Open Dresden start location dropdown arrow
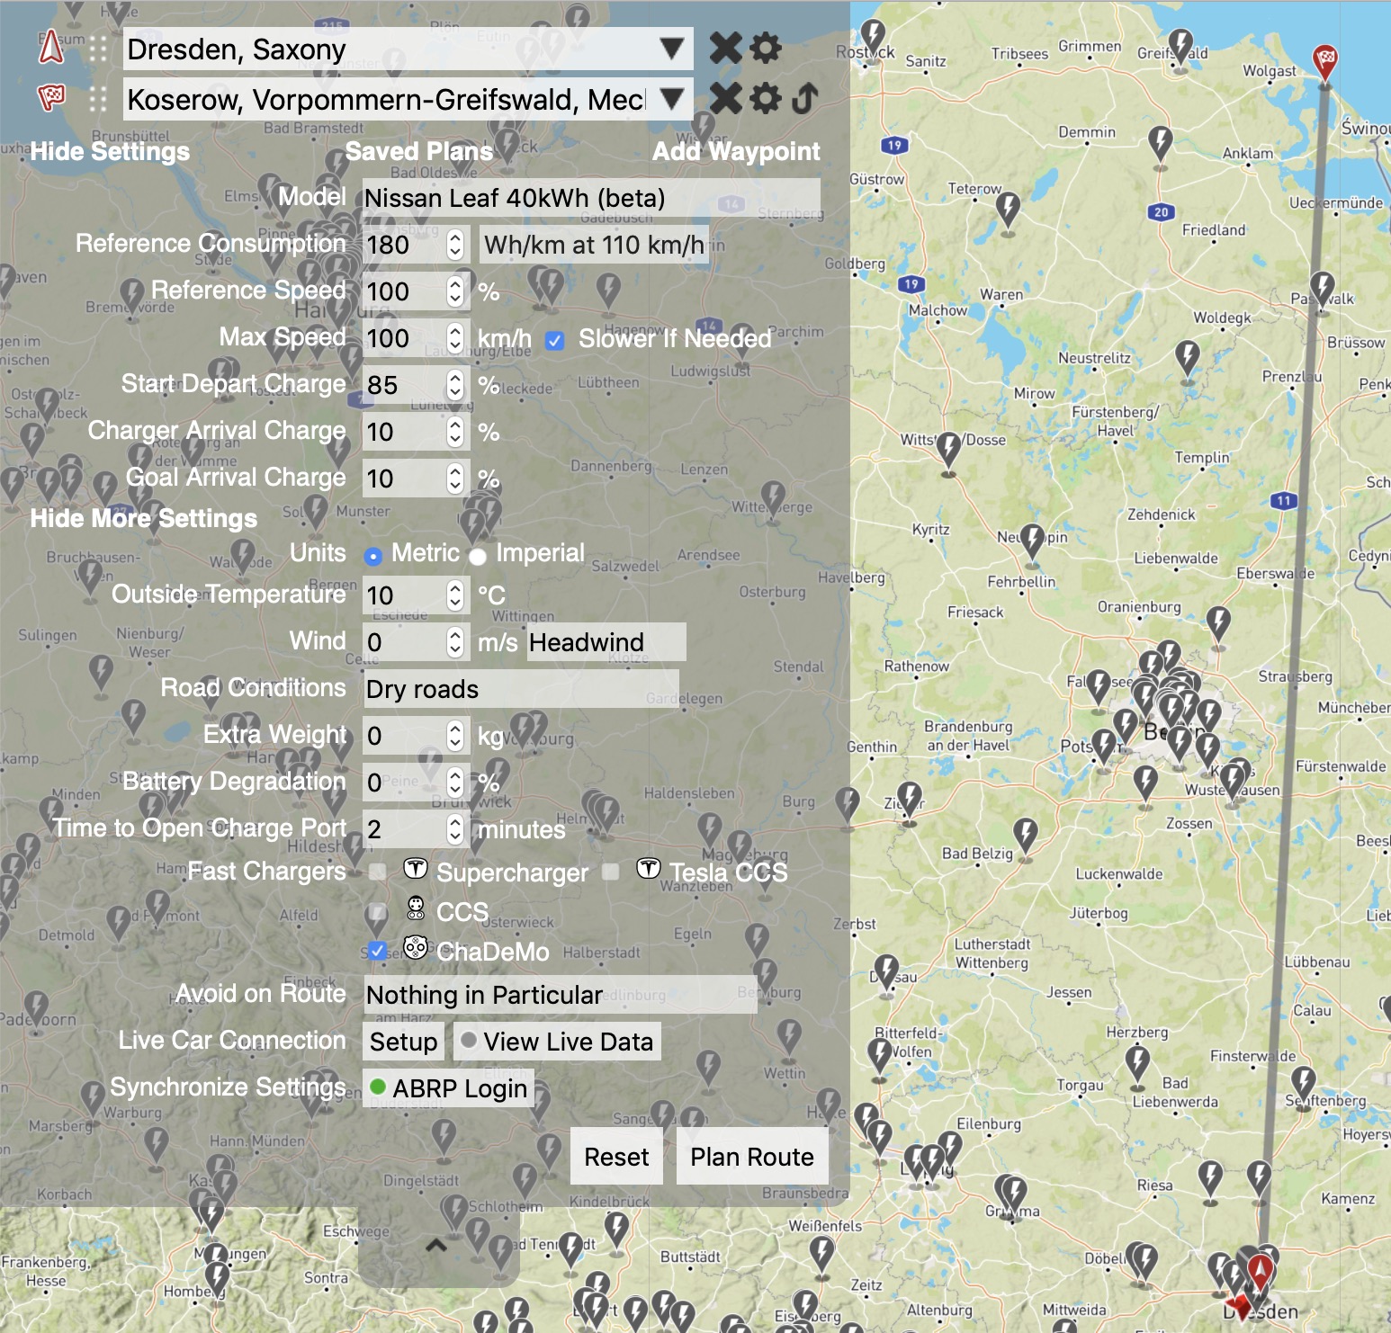The width and height of the screenshot is (1391, 1333). point(671,48)
